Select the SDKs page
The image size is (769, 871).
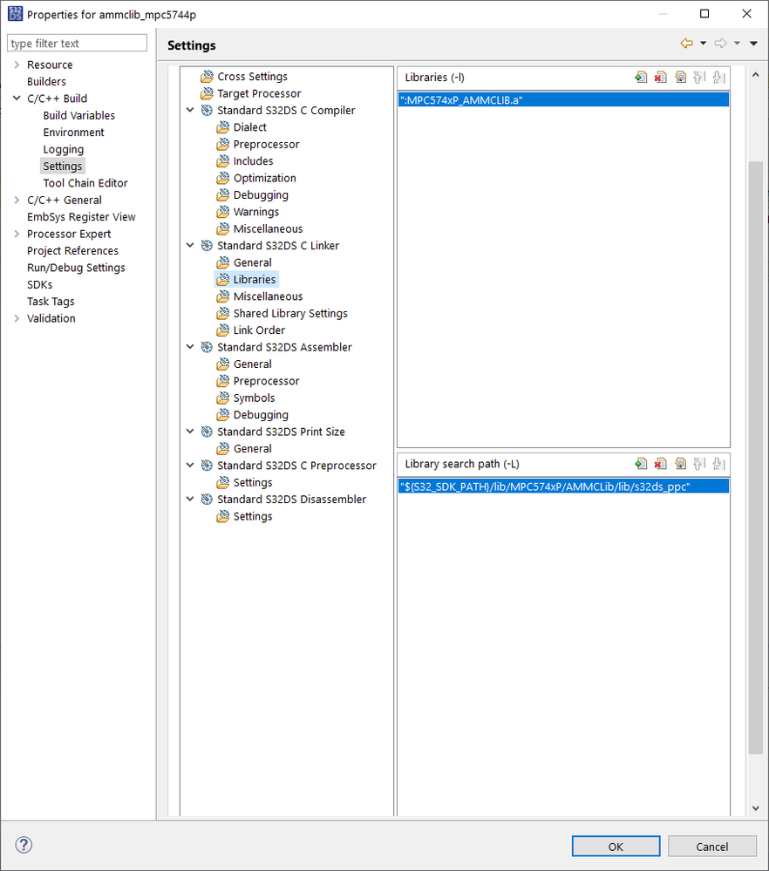click(x=40, y=284)
